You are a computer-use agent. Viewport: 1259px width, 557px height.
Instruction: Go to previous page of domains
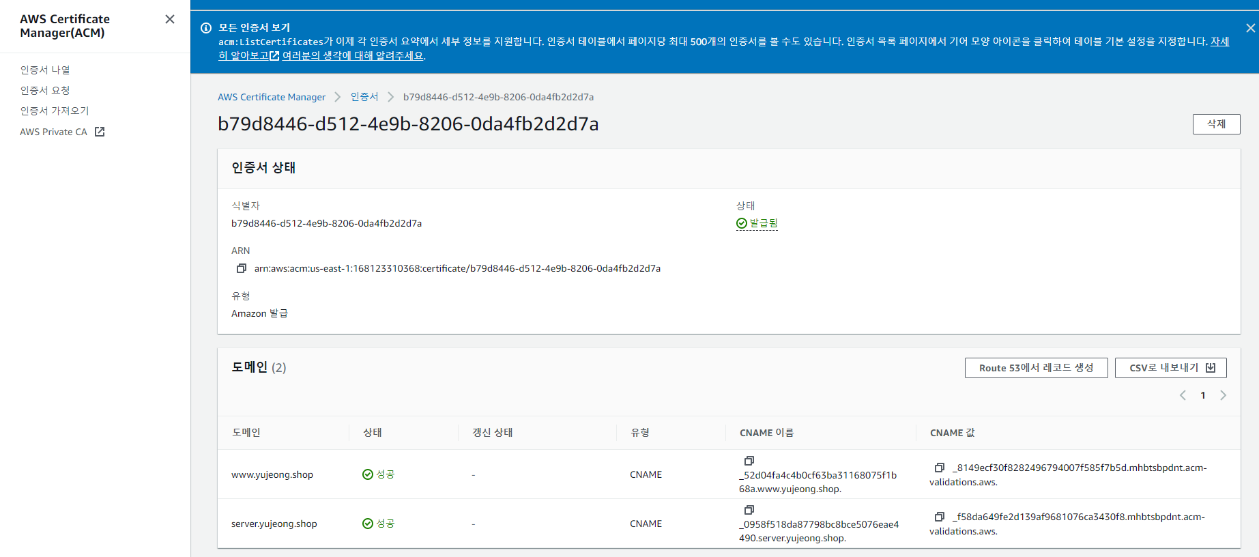1183,395
